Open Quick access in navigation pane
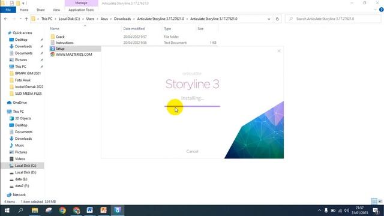Image resolution: width=384 pixels, height=216 pixels. tap(22, 33)
